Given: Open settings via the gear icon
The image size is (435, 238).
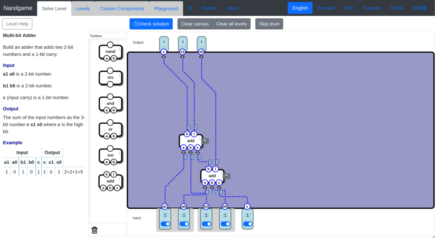Looking at the screenshot, I should (x=190, y=8).
